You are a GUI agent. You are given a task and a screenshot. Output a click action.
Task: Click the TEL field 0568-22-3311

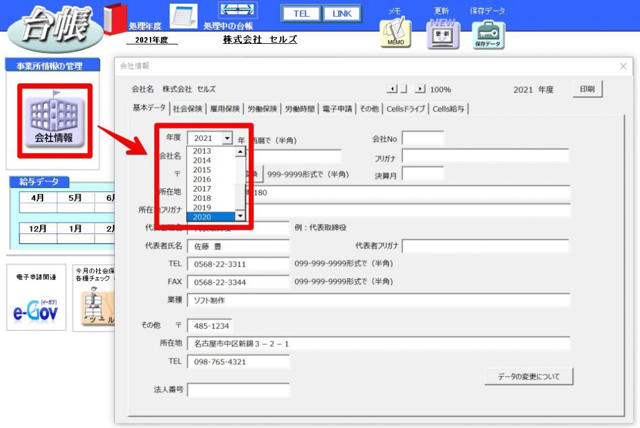[x=238, y=264]
